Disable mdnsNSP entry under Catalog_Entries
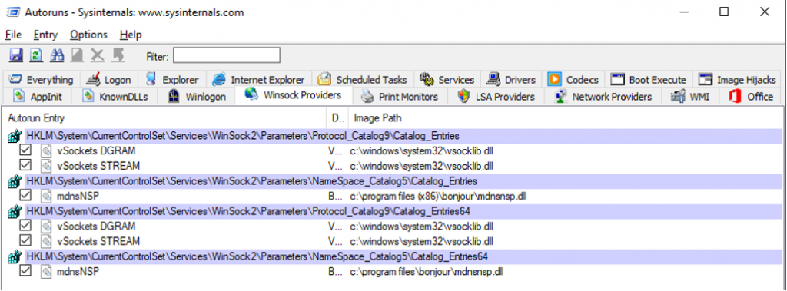 tap(25, 195)
